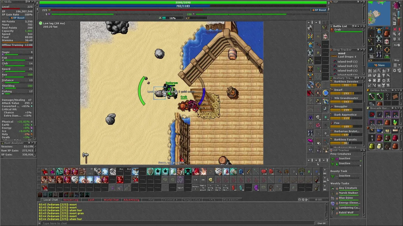This screenshot has width=403, height=226.
Task: Close the Drop Tracker panel
Action: coord(364,50)
